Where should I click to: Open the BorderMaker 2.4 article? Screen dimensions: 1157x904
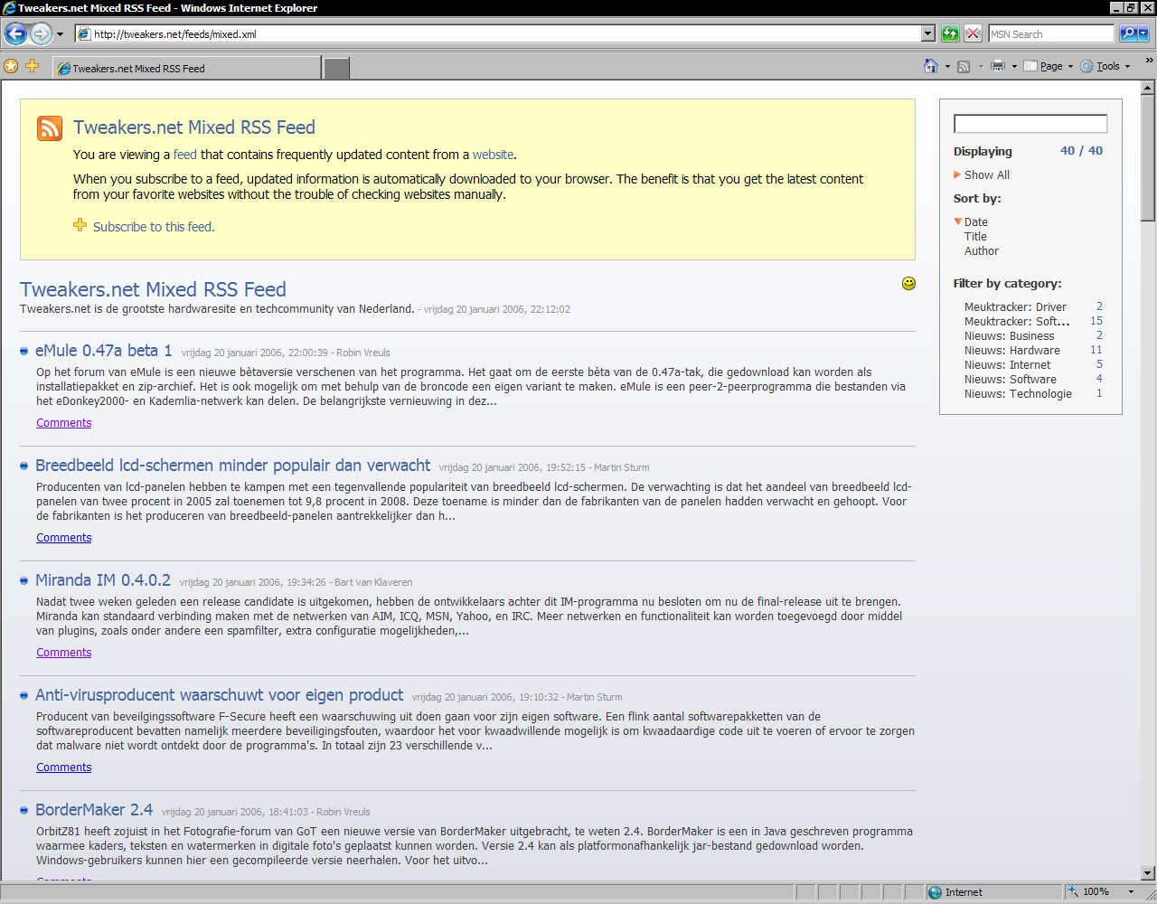94,810
